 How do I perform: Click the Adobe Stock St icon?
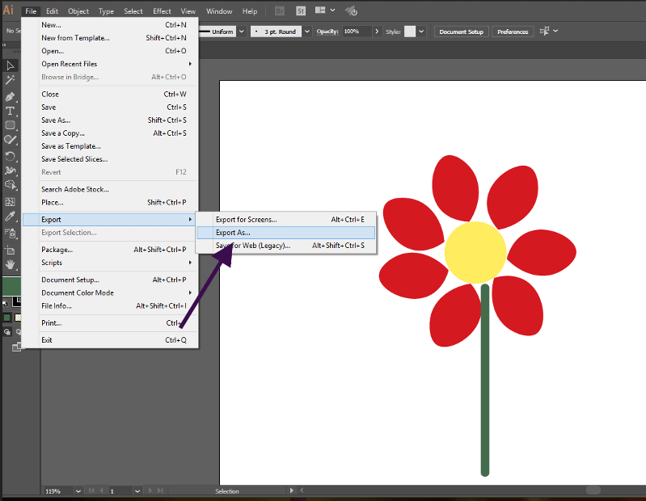(301, 11)
